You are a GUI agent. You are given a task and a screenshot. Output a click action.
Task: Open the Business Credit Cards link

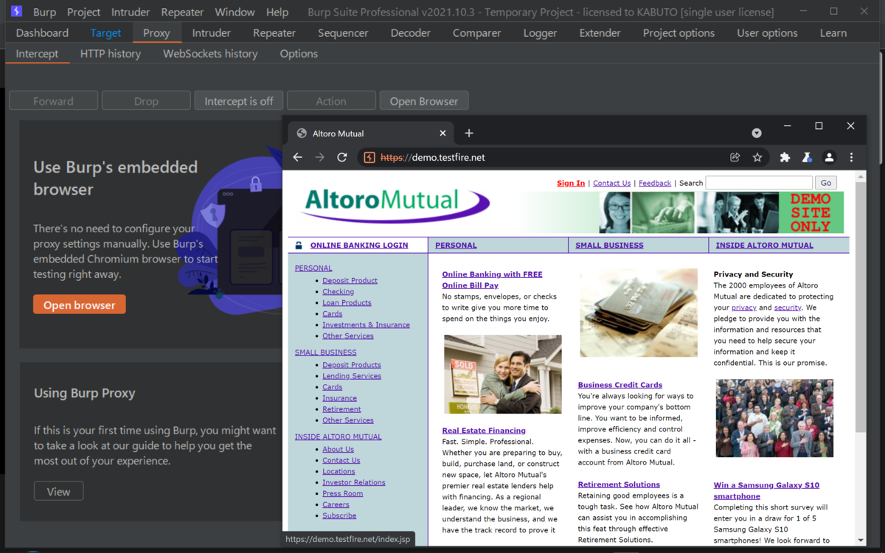(x=620, y=385)
